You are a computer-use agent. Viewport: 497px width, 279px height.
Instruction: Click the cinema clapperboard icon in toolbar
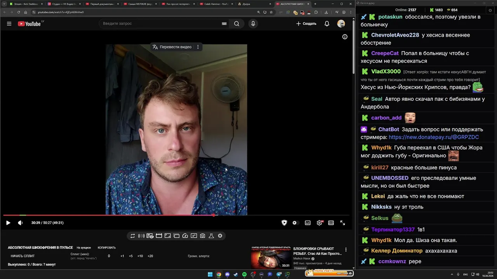[x=159, y=236]
